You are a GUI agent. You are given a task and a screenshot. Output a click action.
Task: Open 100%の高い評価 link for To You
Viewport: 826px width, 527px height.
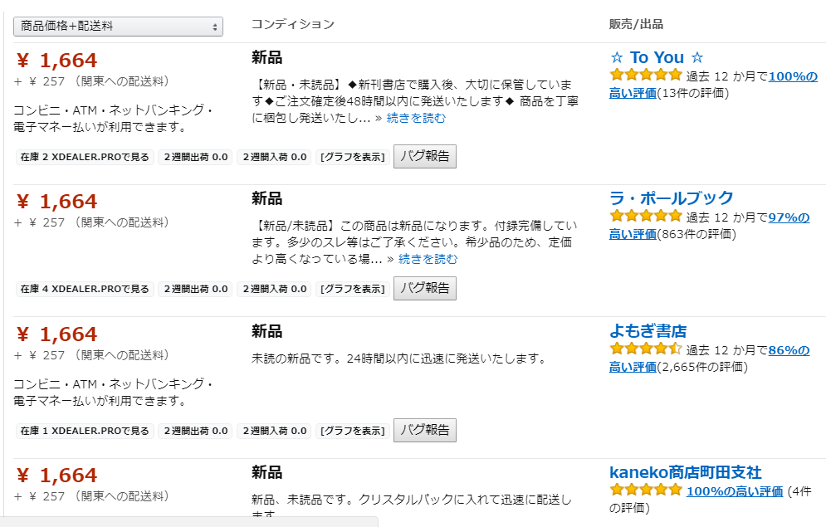[793, 76]
